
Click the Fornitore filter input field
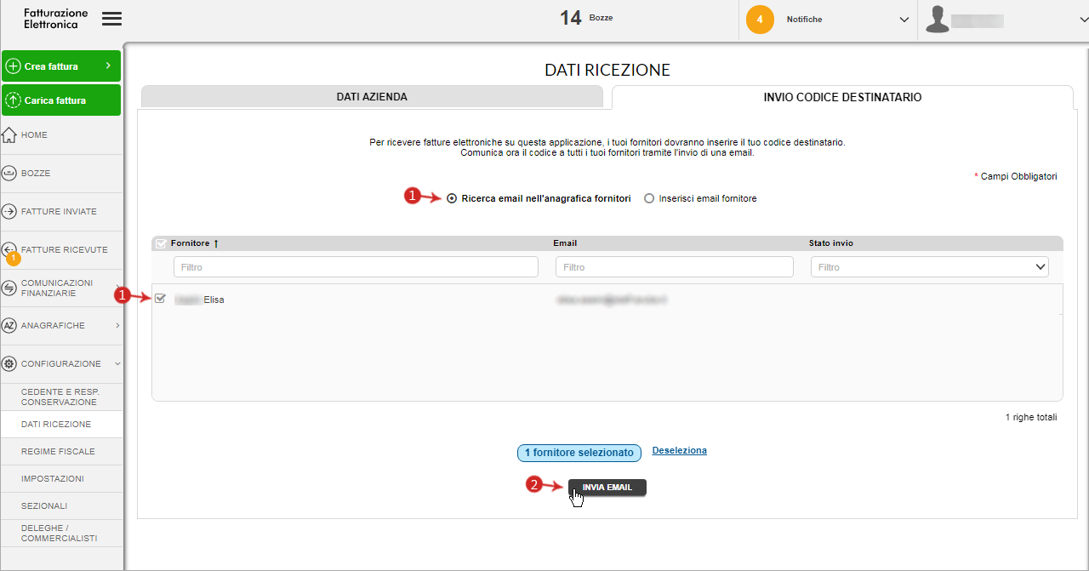(x=356, y=267)
